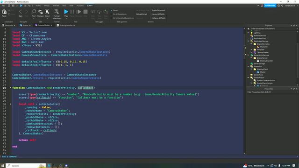Select StarterCharacterScripts in Explorer
This screenshot has height=168, width=299.
(266, 80)
